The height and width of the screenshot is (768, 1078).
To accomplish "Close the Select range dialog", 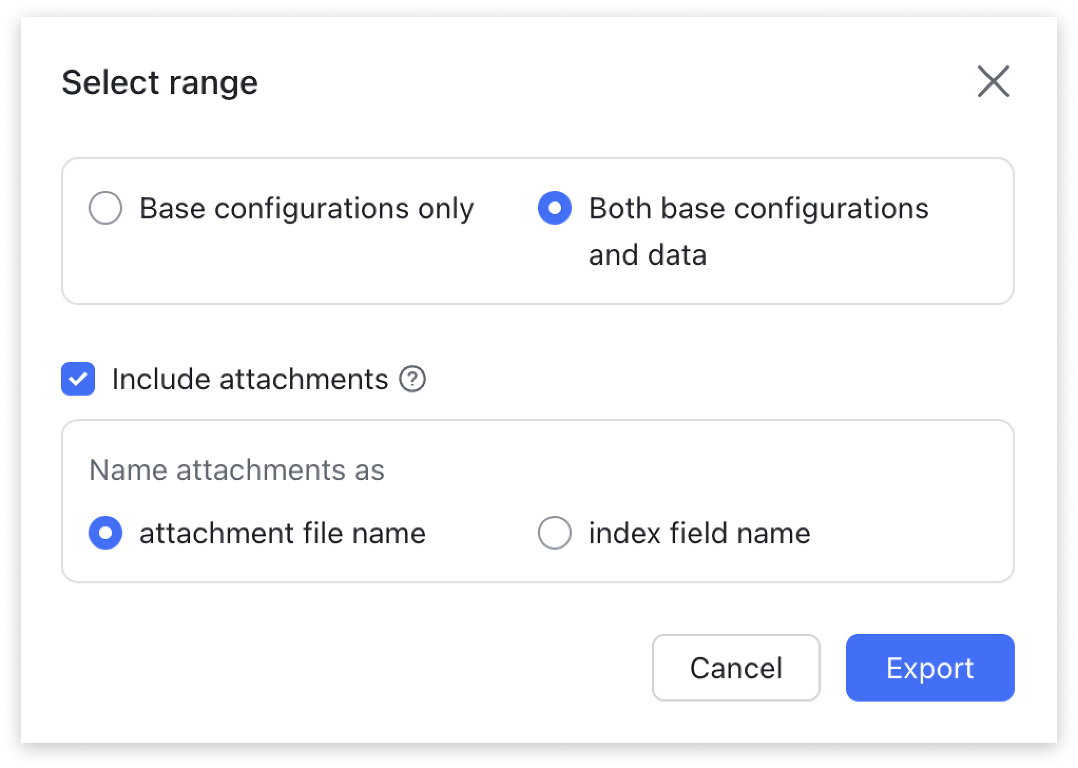I will 993,82.
